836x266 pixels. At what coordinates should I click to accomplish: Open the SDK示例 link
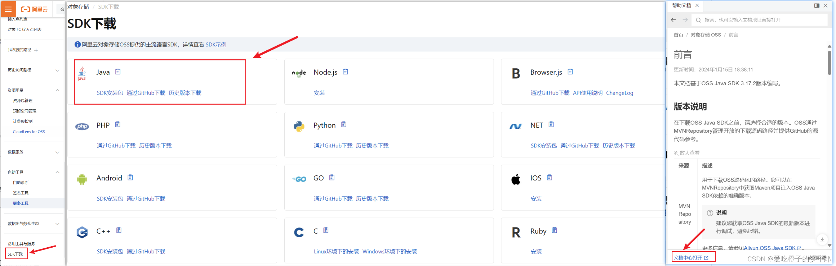[216, 45]
